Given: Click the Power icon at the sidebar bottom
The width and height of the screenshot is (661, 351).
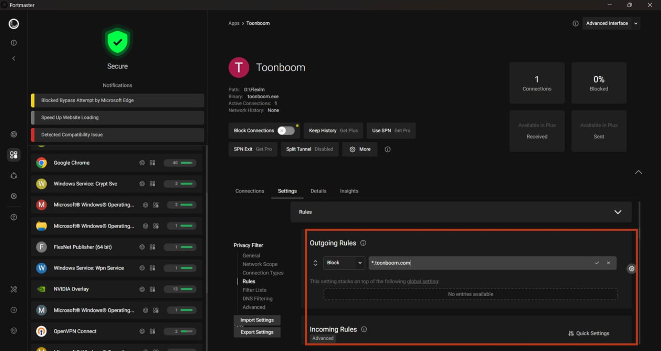Looking at the screenshot, I should pyautogui.click(x=14, y=330).
